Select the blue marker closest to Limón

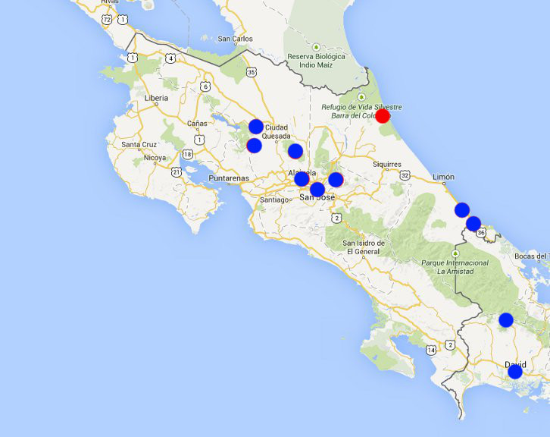[x=462, y=209]
